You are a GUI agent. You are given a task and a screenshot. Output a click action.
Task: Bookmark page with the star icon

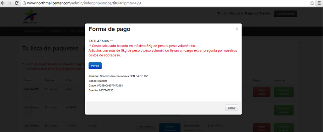(312, 3)
